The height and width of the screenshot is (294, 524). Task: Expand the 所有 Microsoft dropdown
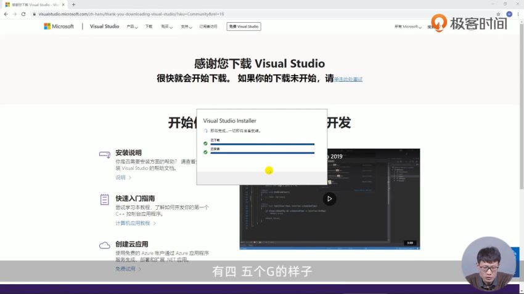coord(407,26)
